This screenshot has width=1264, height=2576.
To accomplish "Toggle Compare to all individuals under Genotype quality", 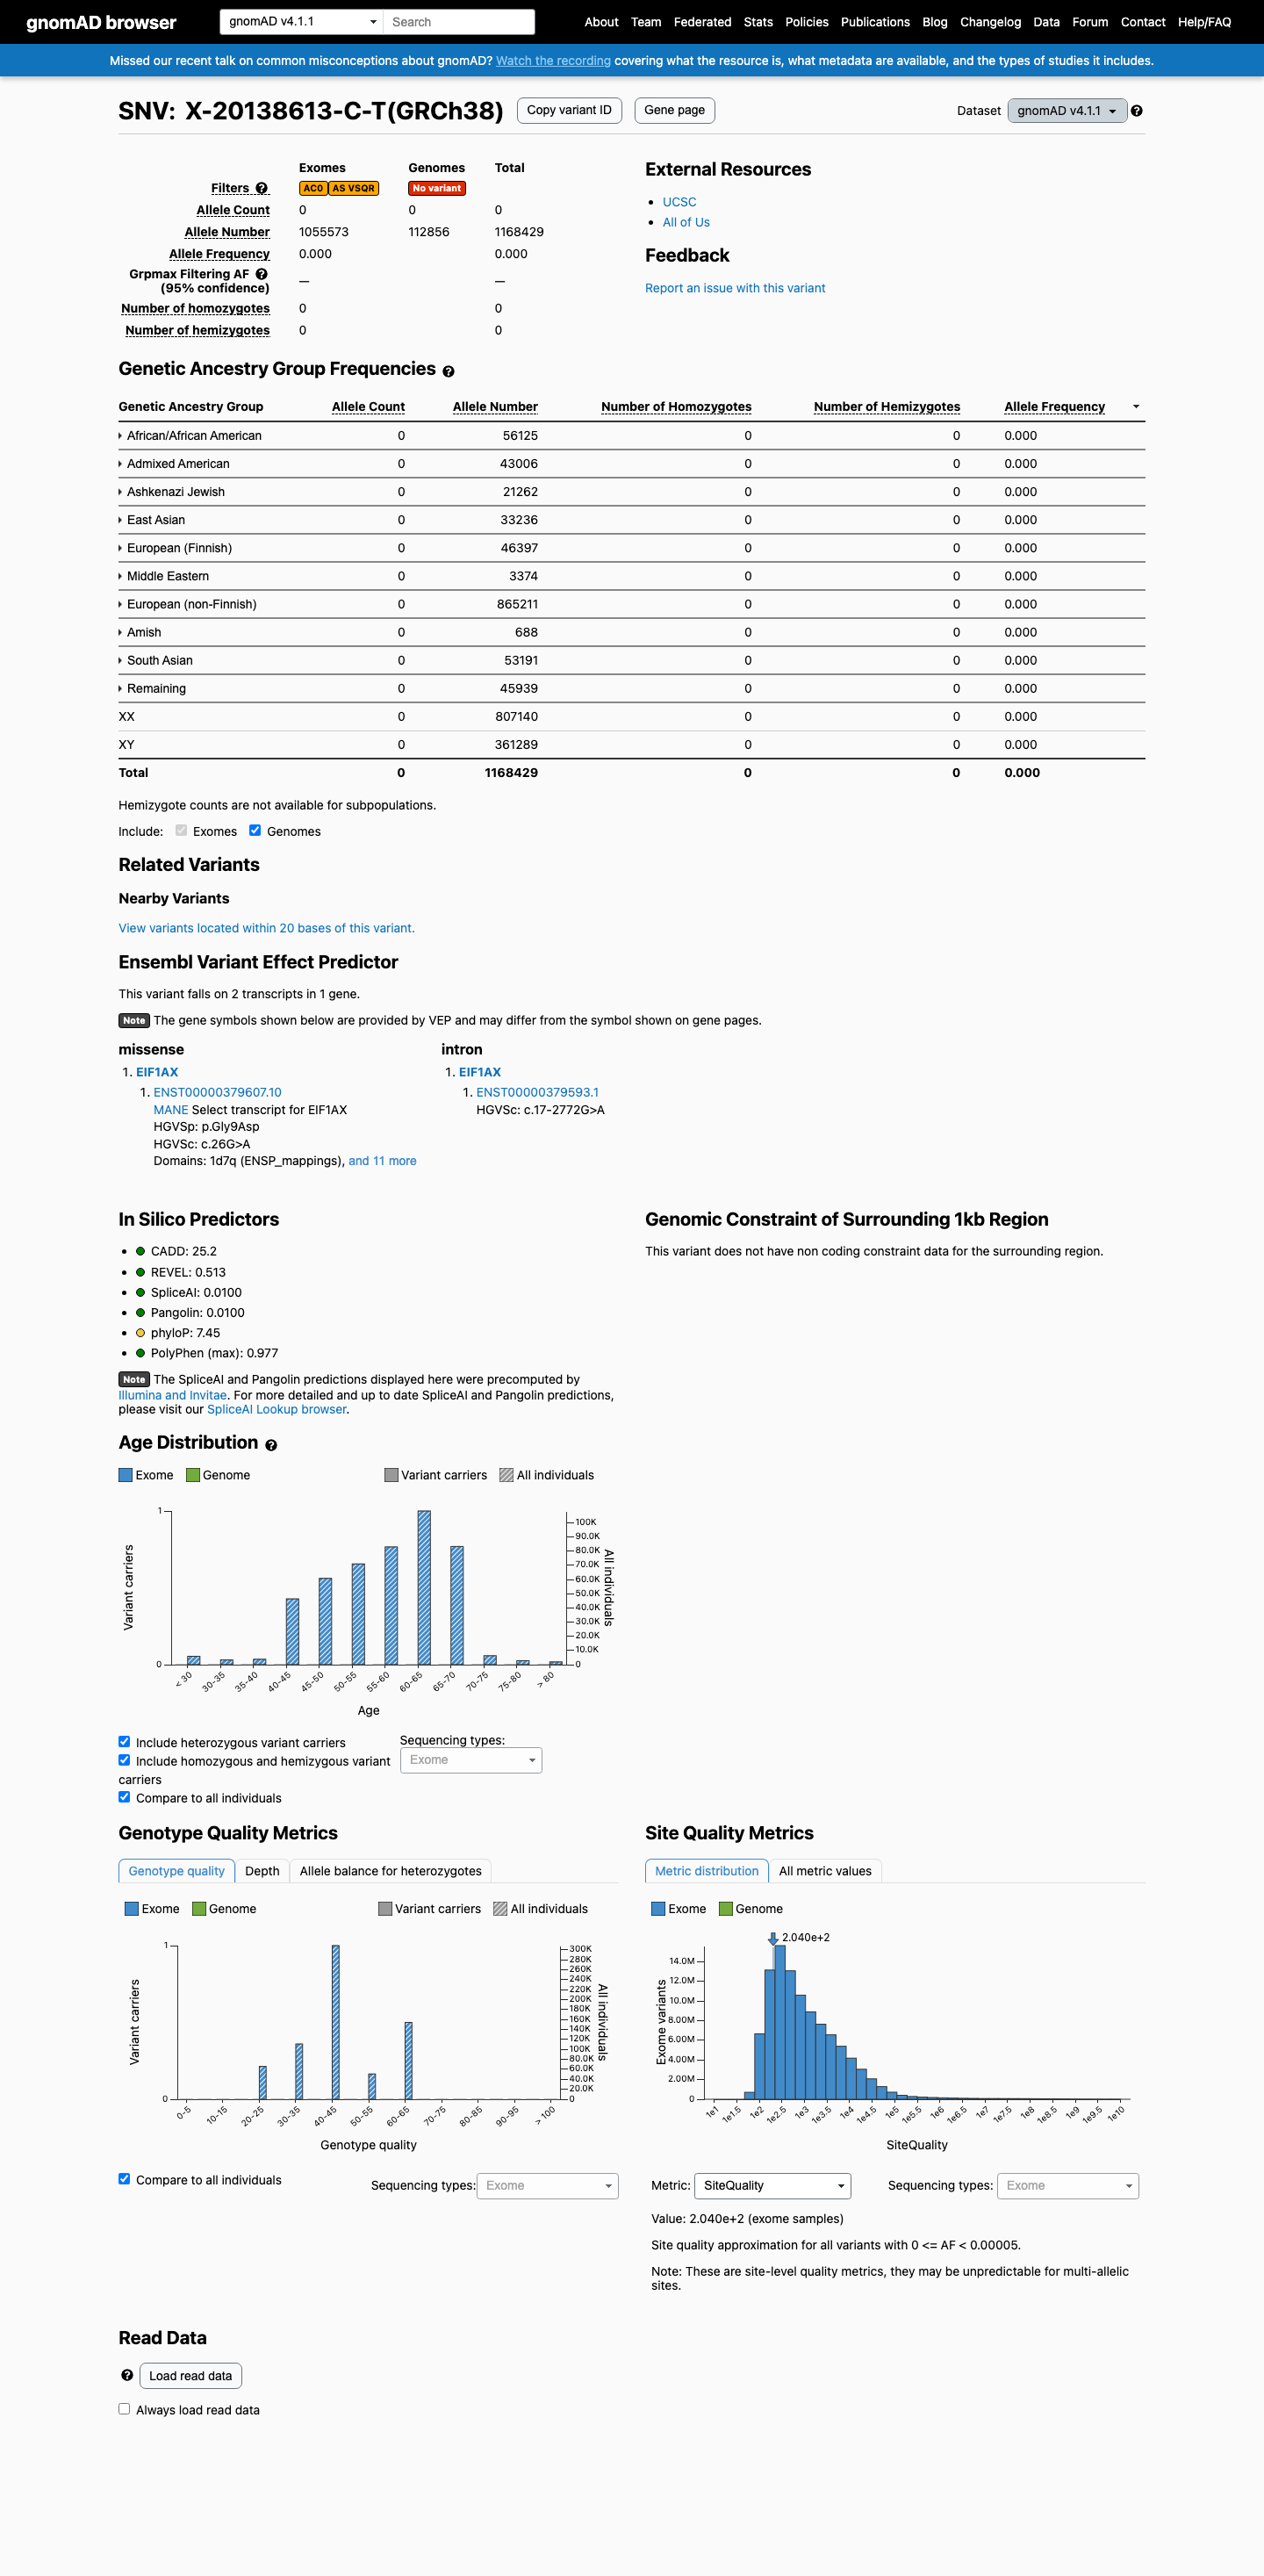I will (124, 2179).
